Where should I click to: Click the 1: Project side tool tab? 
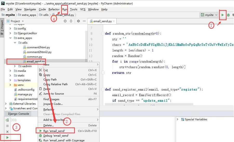click(2, 28)
